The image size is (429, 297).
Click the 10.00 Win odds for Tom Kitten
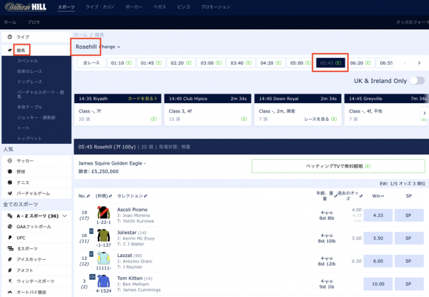pos(378,284)
